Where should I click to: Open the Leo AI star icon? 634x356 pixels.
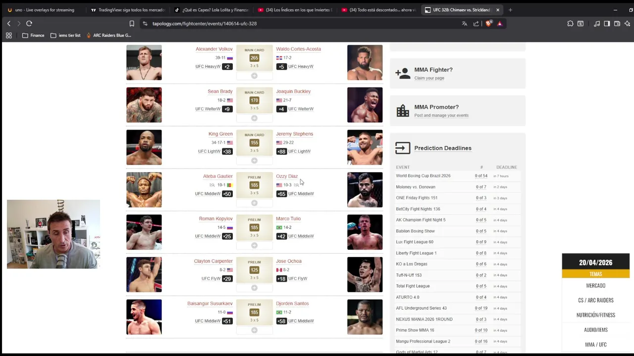point(627,23)
